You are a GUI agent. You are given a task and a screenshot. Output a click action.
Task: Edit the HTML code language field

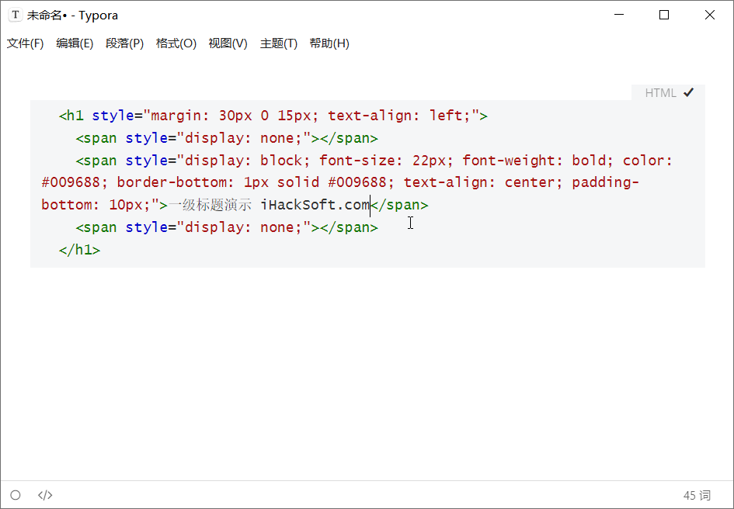(660, 92)
